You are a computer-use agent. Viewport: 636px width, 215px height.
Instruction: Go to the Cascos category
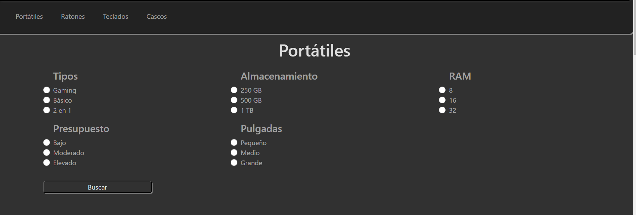[x=156, y=16]
